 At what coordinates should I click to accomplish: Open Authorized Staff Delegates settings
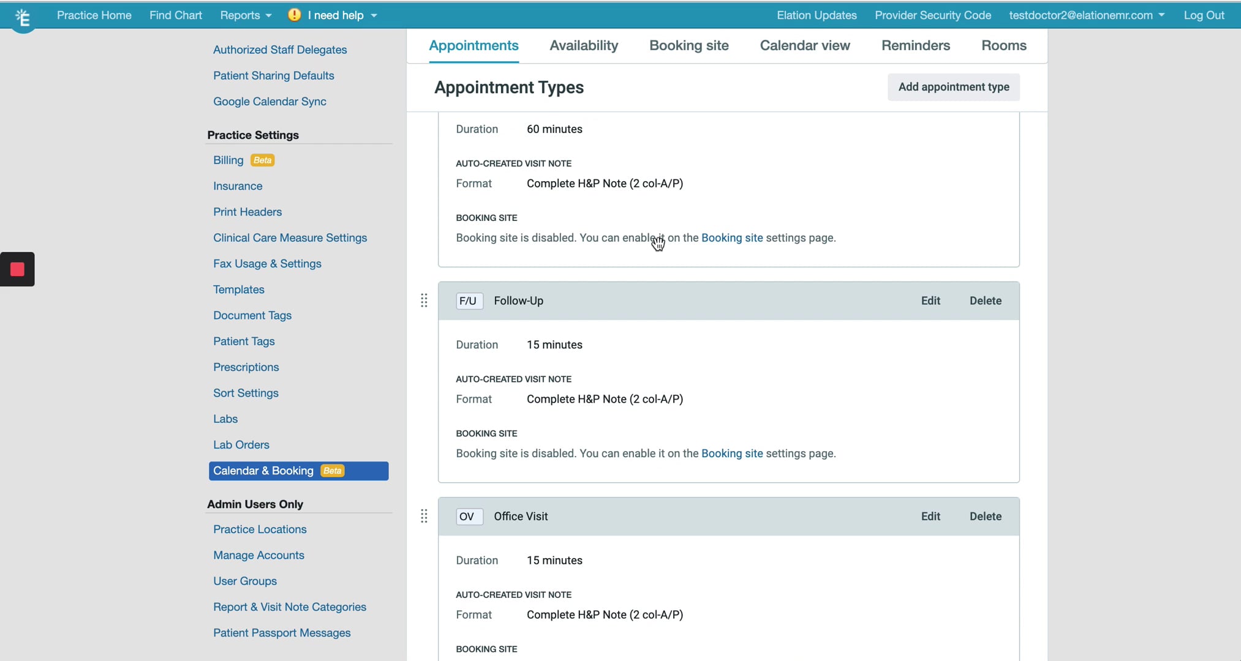(280, 50)
